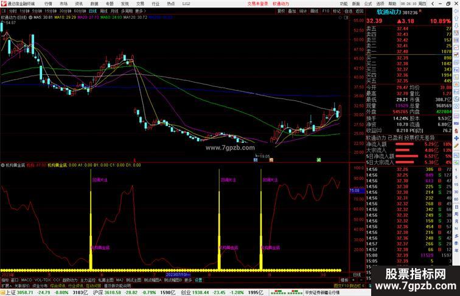Click the 日 period sidebar icon
The width and height of the screenshot is (460, 296).
(x=456, y=207)
